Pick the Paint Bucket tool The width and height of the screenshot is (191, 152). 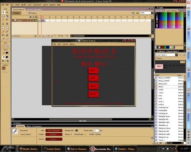7,35
